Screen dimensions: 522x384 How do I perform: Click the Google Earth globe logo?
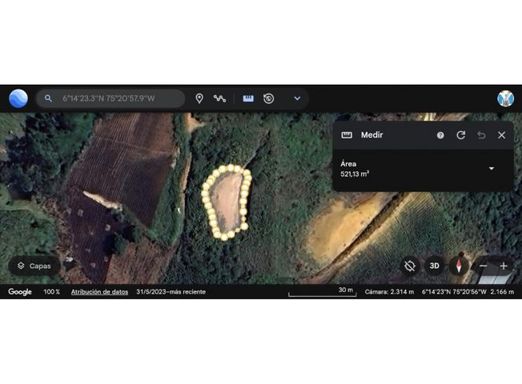coord(18,98)
